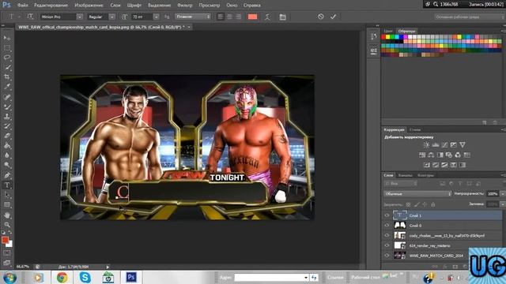Select the Paint Bucket tool
Viewport: 506px width, 284px height.
[x=7, y=146]
